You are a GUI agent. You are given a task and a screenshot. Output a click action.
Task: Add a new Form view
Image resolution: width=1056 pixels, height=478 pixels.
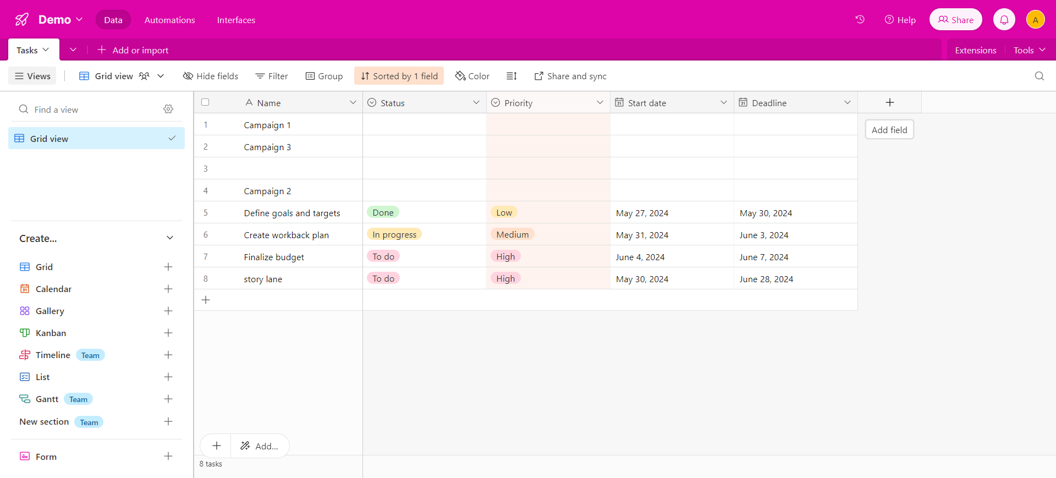coord(168,456)
